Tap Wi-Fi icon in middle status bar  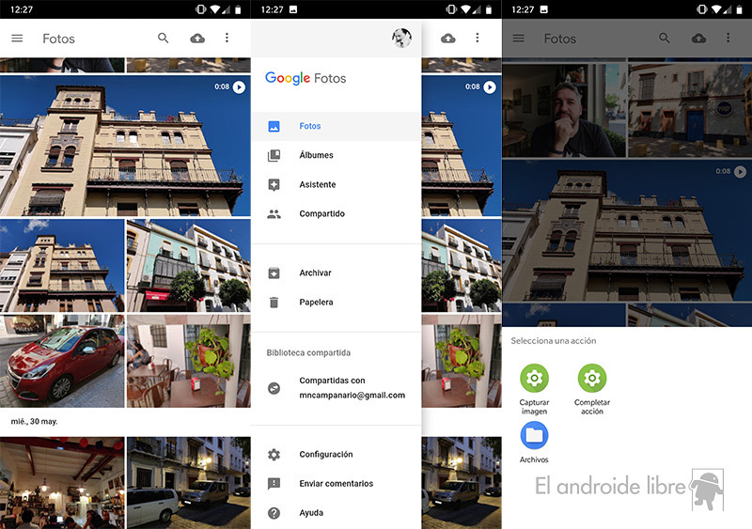[x=465, y=9]
